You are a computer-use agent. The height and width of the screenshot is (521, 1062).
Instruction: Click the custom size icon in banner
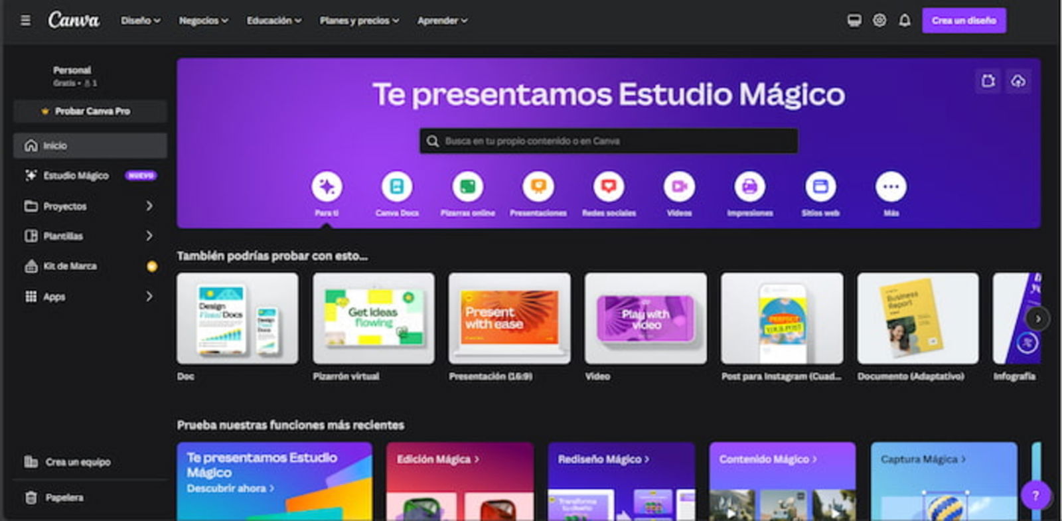[x=988, y=81]
